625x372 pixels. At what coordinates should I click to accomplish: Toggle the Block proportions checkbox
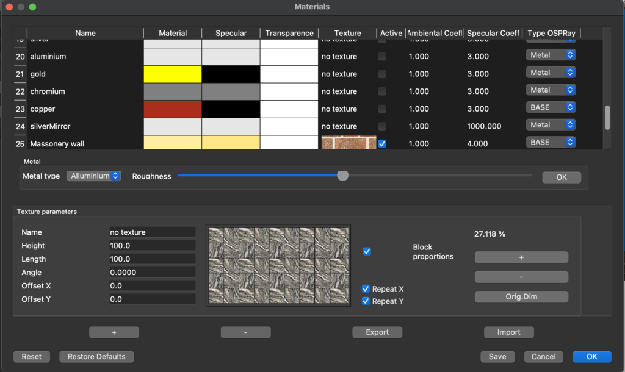[367, 251]
